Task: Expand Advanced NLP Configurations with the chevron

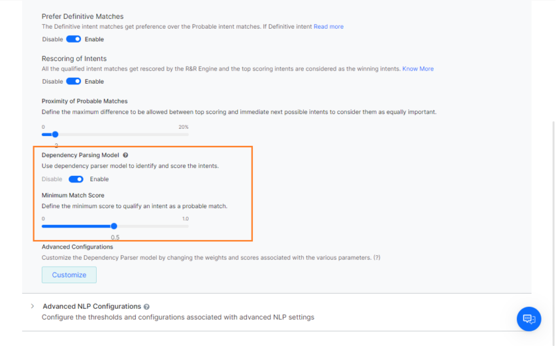Action: coord(32,306)
